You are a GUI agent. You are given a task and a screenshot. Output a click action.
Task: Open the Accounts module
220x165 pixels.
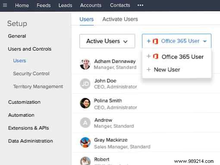click(x=91, y=5)
